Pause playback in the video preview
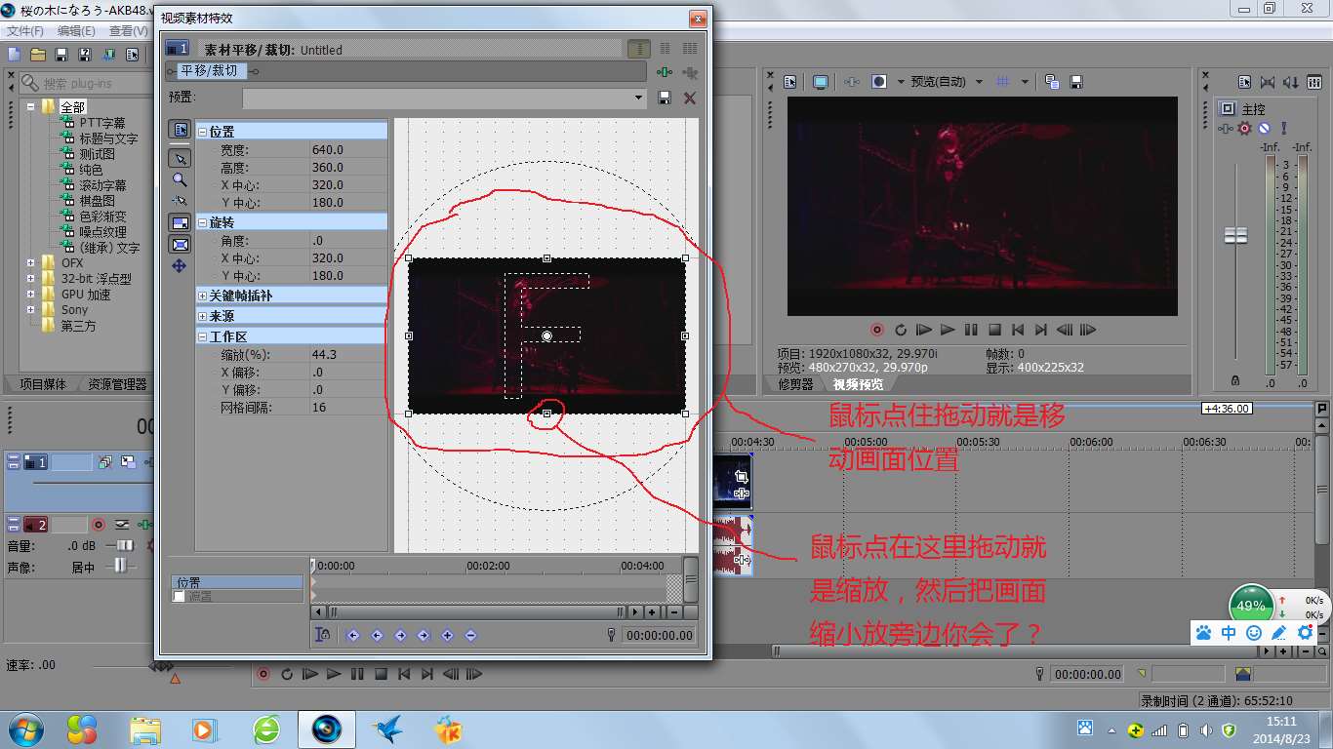 [x=971, y=331]
